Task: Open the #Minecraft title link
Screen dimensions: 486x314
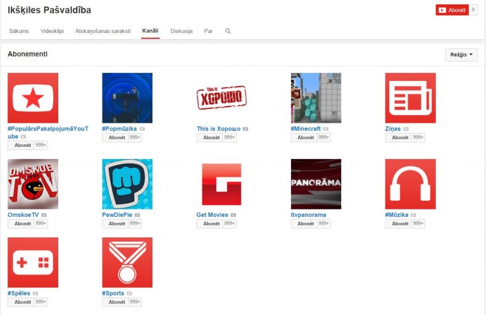Action: coord(306,129)
